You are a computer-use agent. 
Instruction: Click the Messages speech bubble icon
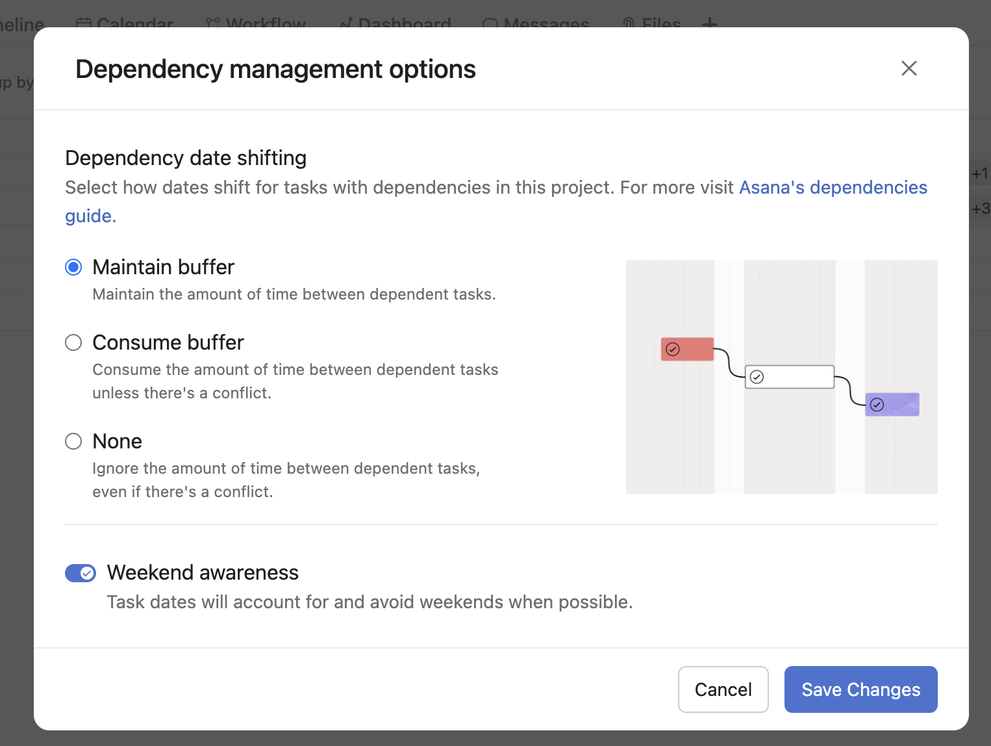point(489,23)
